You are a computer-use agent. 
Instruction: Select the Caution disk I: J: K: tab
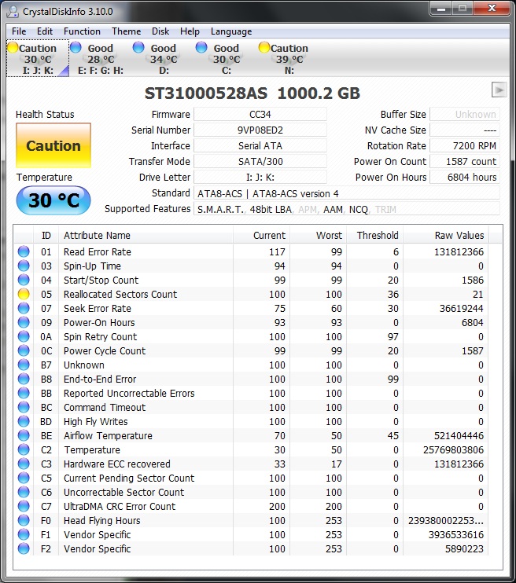38,59
